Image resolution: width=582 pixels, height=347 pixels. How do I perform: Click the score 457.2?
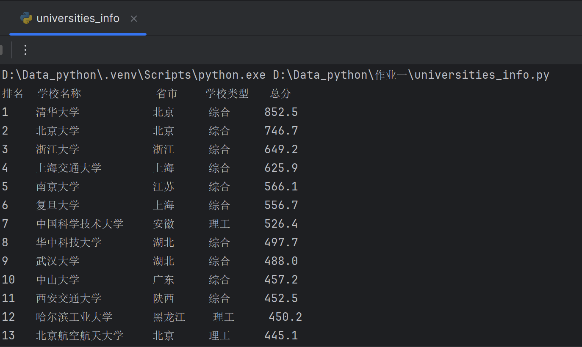point(281,280)
